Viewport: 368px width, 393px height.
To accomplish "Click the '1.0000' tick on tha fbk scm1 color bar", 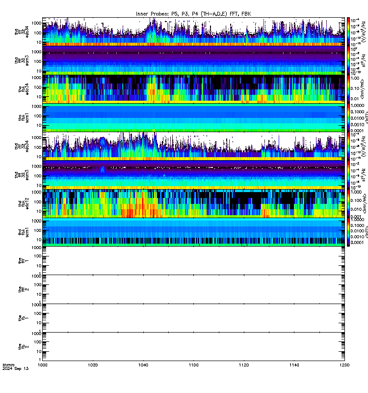I will tap(357, 106).
